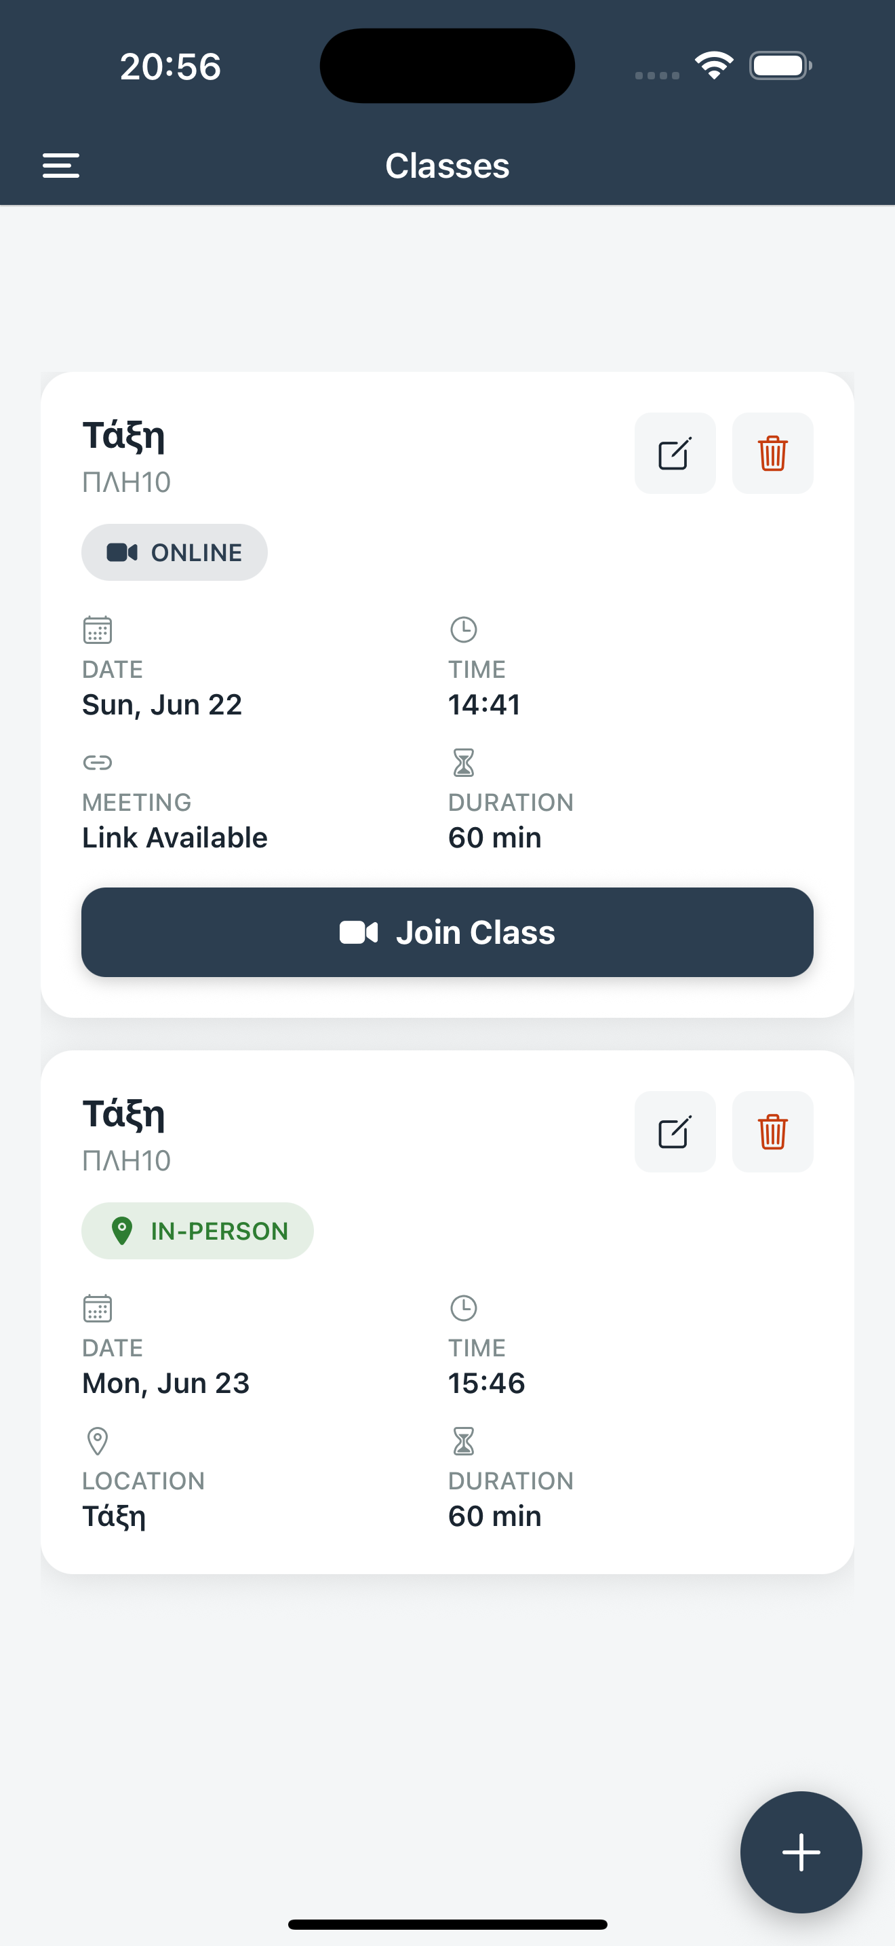Tap the IN-PERSON class type badge
This screenshot has height=1946, width=895.
pyautogui.click(x=198, y=1231)
